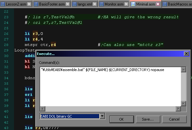This screenshot has height=130, width=192.
Task: Click OK in the Execute dialog
Action: pos(122,119)
